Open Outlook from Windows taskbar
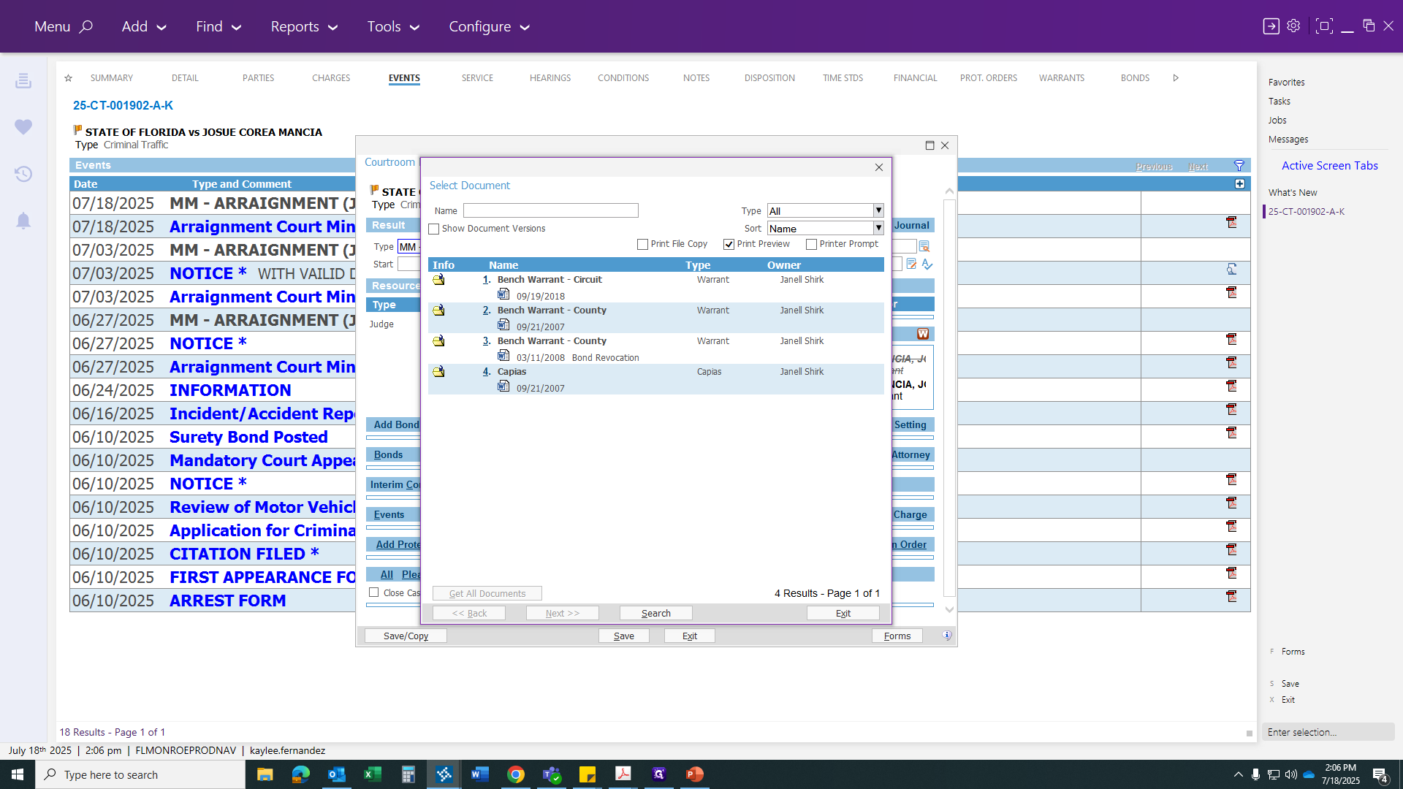The height and width of the screenshot is (789, 1403). pyautogui.click(x=336, y=774)
